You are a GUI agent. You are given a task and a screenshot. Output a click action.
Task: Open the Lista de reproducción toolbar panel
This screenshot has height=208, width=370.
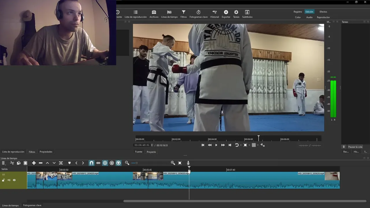[x=136, y=14]
